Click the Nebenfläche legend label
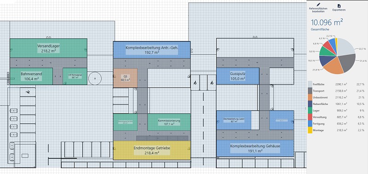Viewport: 368px width, 174px height. (320, 104)
